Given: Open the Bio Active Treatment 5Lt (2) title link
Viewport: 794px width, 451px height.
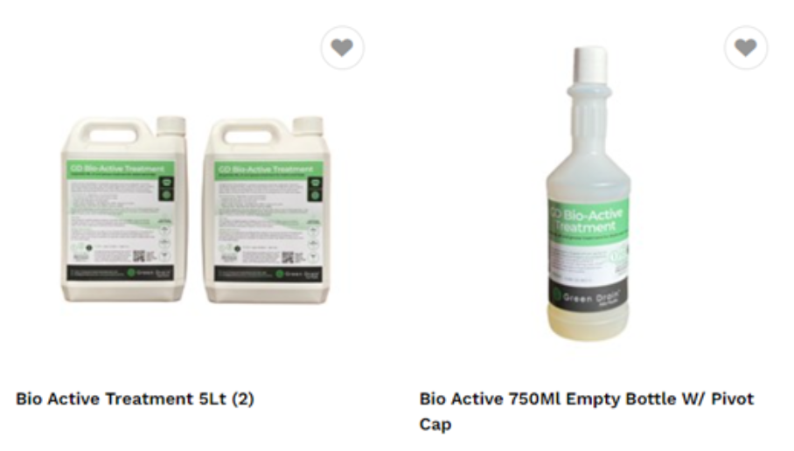Looking at the screenshot, I should click(135, 399).
